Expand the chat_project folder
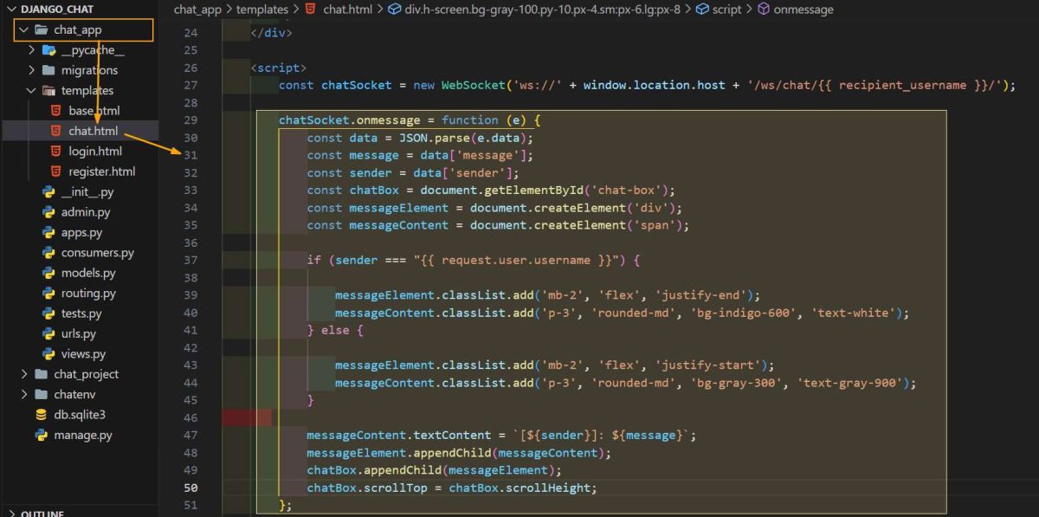Image resolution: width=1039 pixels, height=517 pixels. (x=23, y=374)
